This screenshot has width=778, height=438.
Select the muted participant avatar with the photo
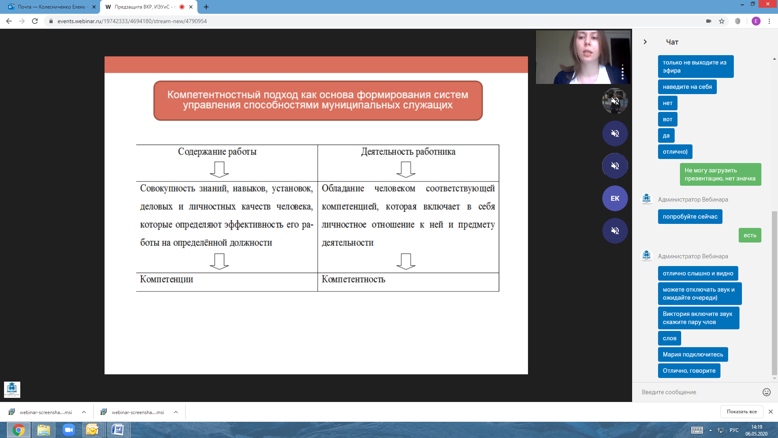615,101
